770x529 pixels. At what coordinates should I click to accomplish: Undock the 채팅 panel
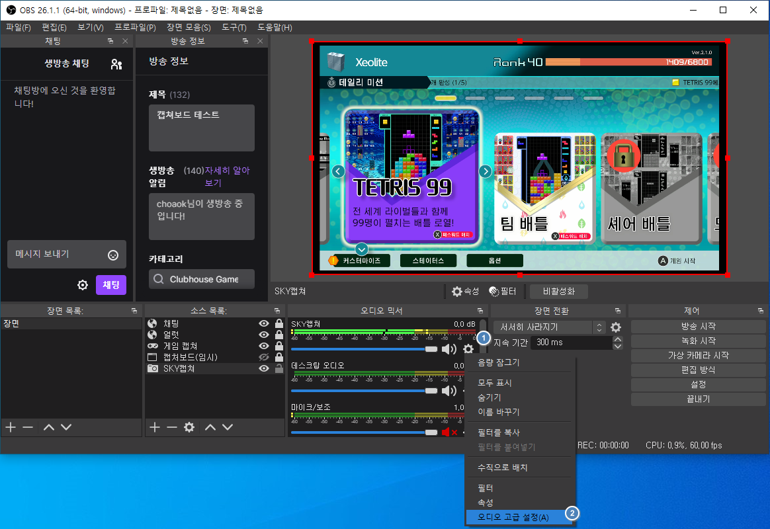(x=110, y=41)
